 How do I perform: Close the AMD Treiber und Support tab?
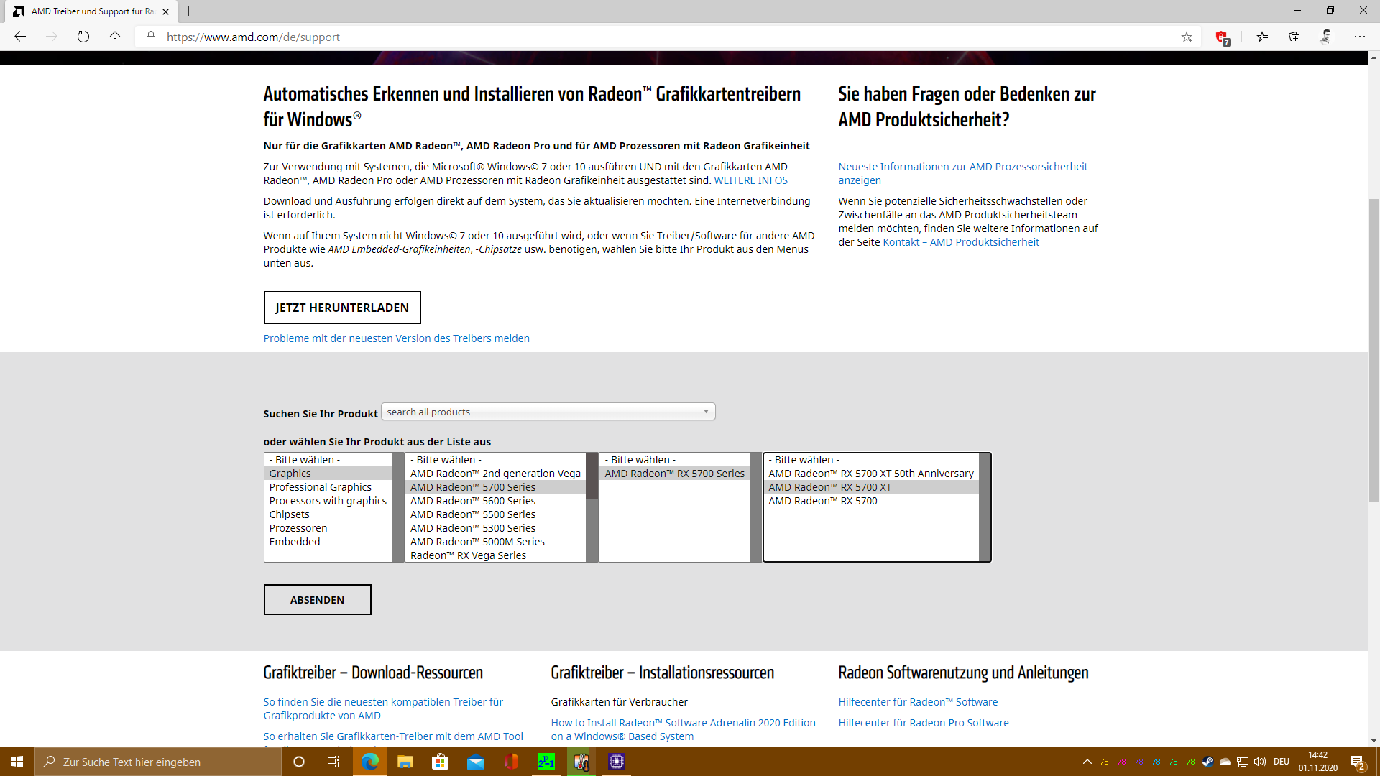165,11
